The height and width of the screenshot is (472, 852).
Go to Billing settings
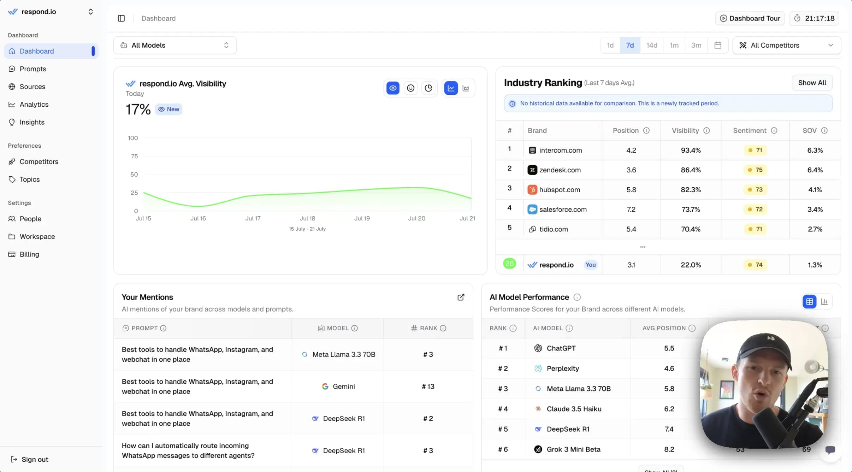click(x=29, y=254)
